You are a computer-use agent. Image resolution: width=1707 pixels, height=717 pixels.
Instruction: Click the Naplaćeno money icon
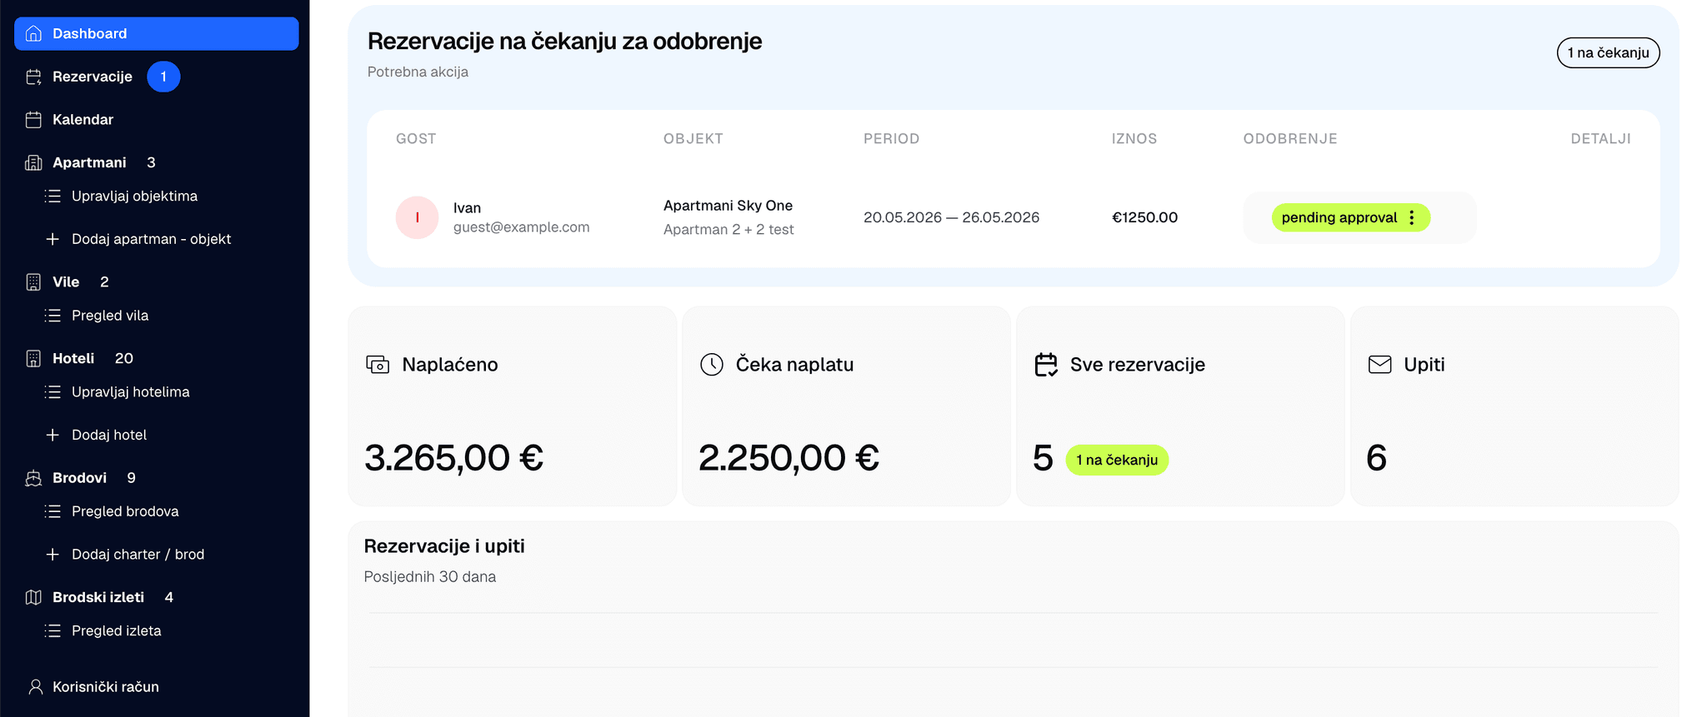point(378,364)
